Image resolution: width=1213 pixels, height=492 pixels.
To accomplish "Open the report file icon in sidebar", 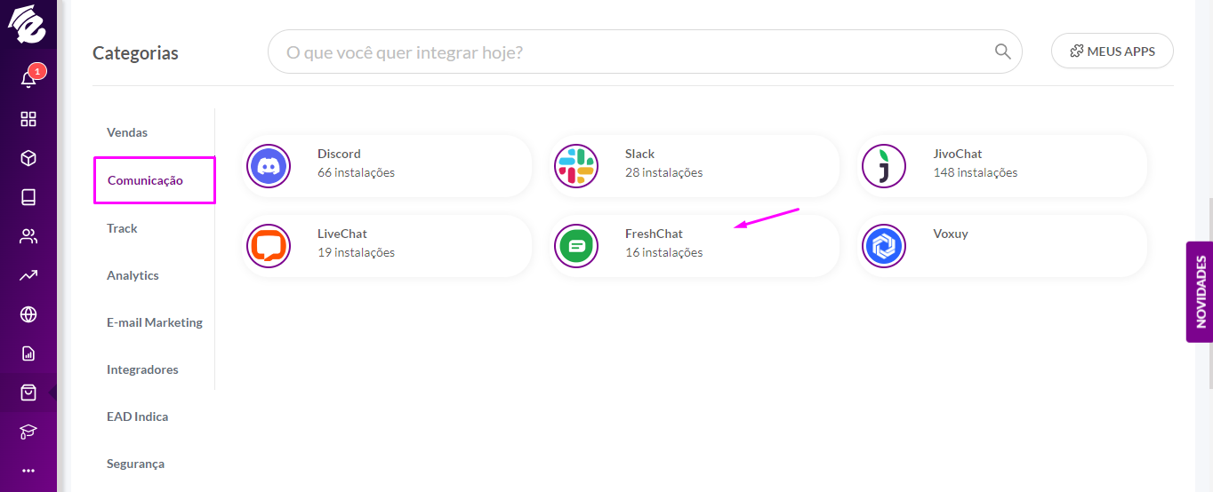I will pos(28,353).
